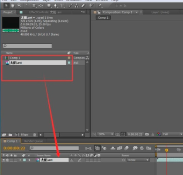183x175 pixels.
Task: Toggle the viewer lock icon in Composition panel
Action: click(x=99, y=12)
